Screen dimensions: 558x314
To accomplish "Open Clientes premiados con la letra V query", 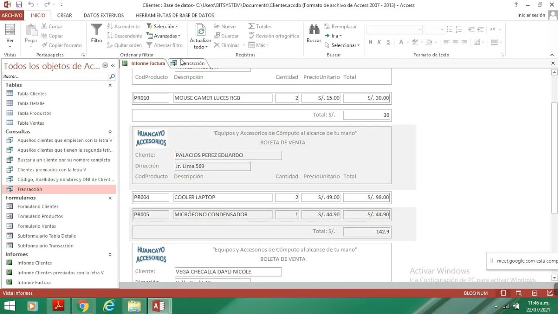I will pyautogui.click(x=51, y=170).
